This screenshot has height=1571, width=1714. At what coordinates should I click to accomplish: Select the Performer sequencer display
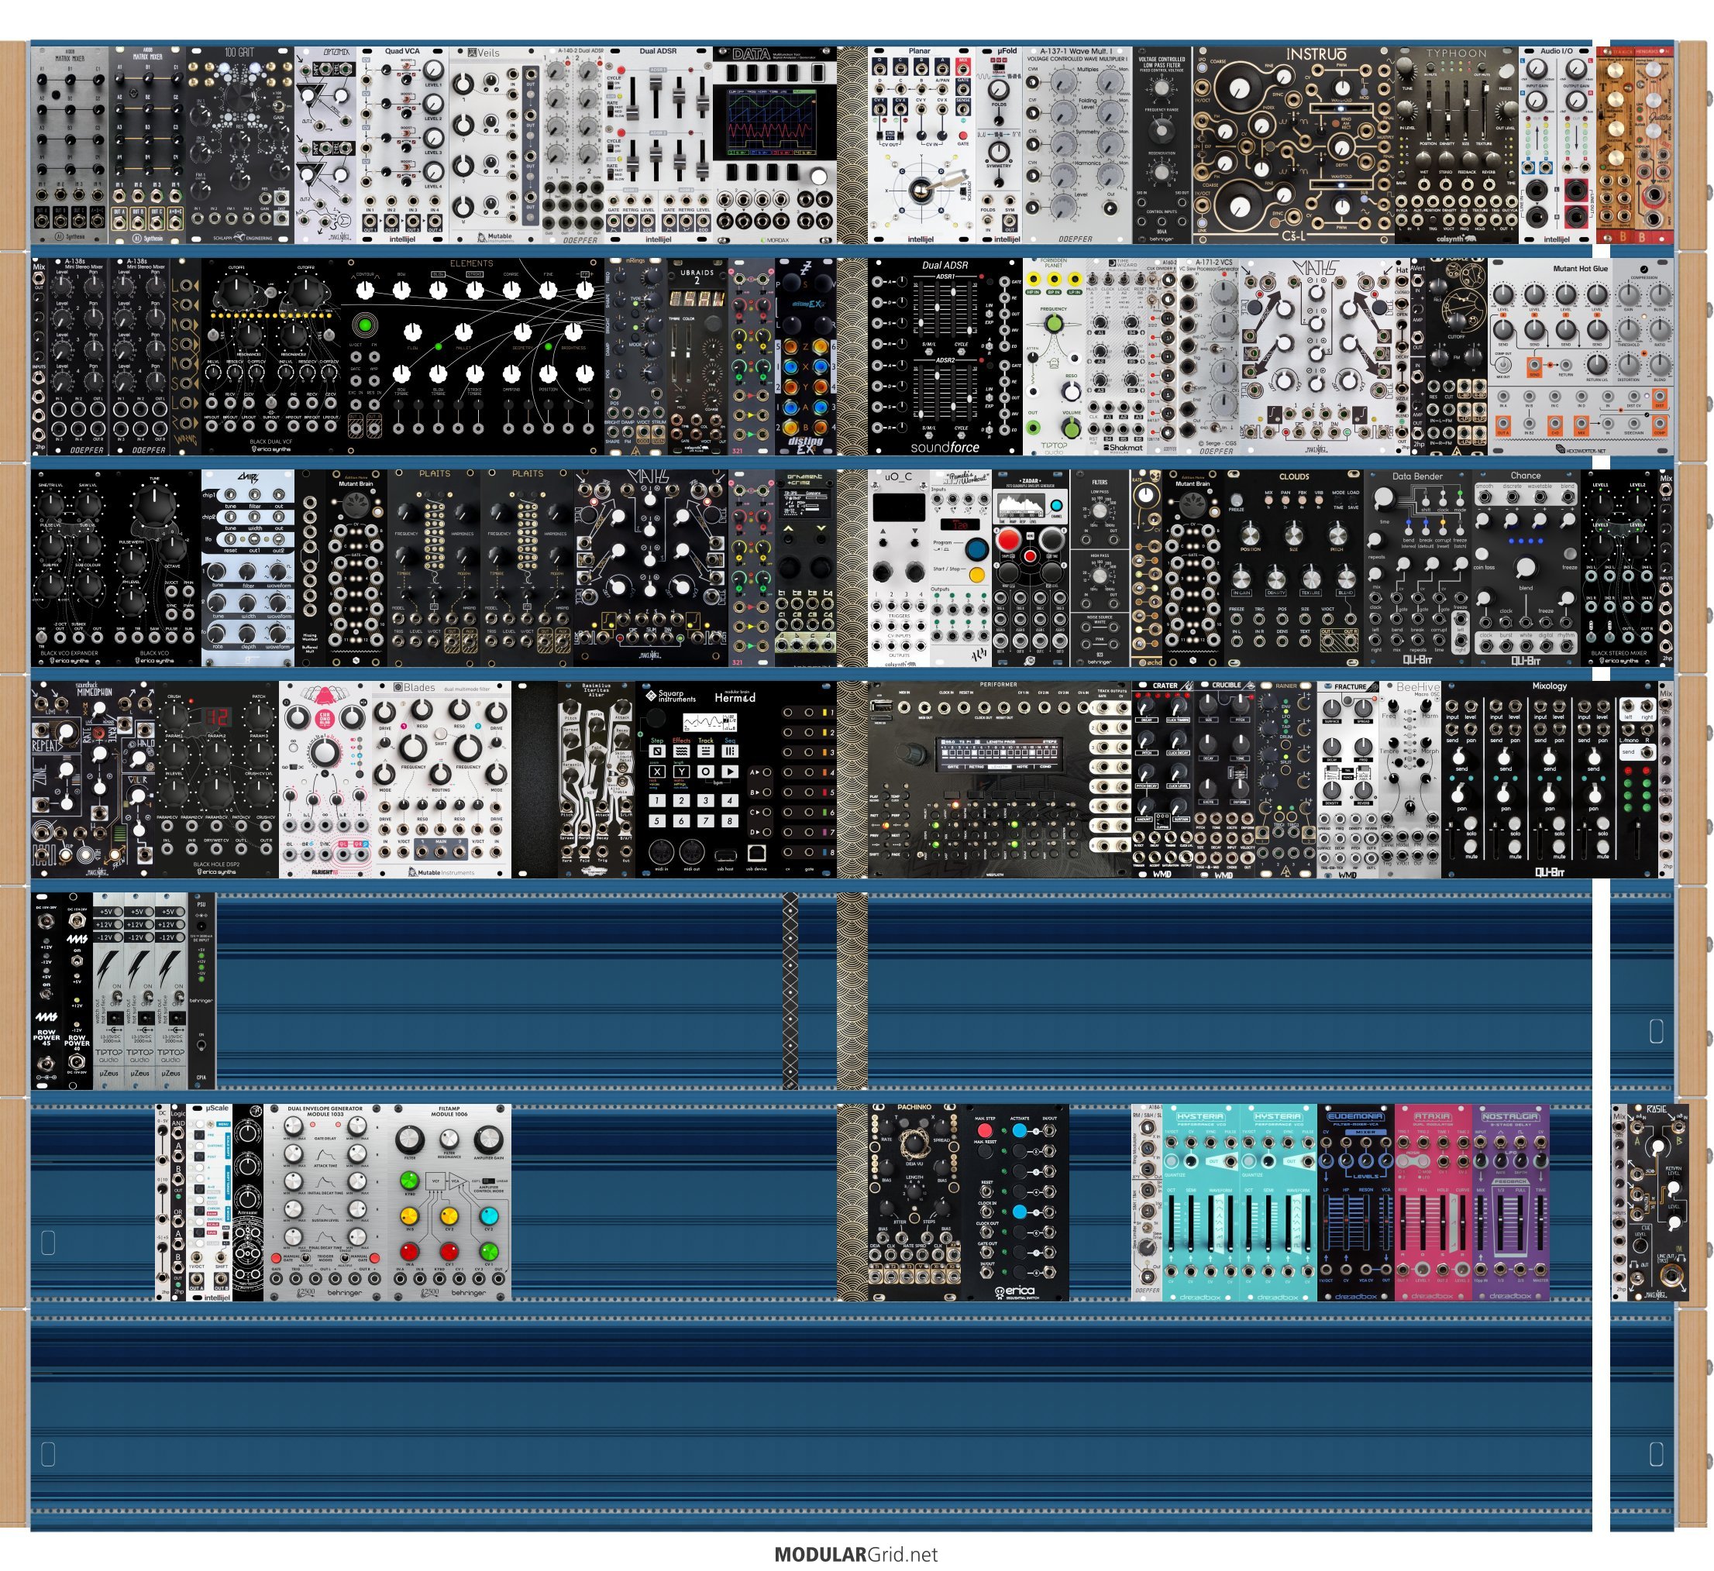coord(999,754)
